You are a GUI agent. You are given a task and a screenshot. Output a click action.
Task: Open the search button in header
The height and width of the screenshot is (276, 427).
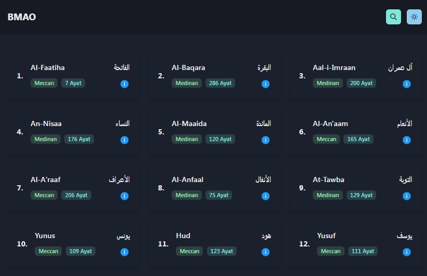(x=393, y=17)
